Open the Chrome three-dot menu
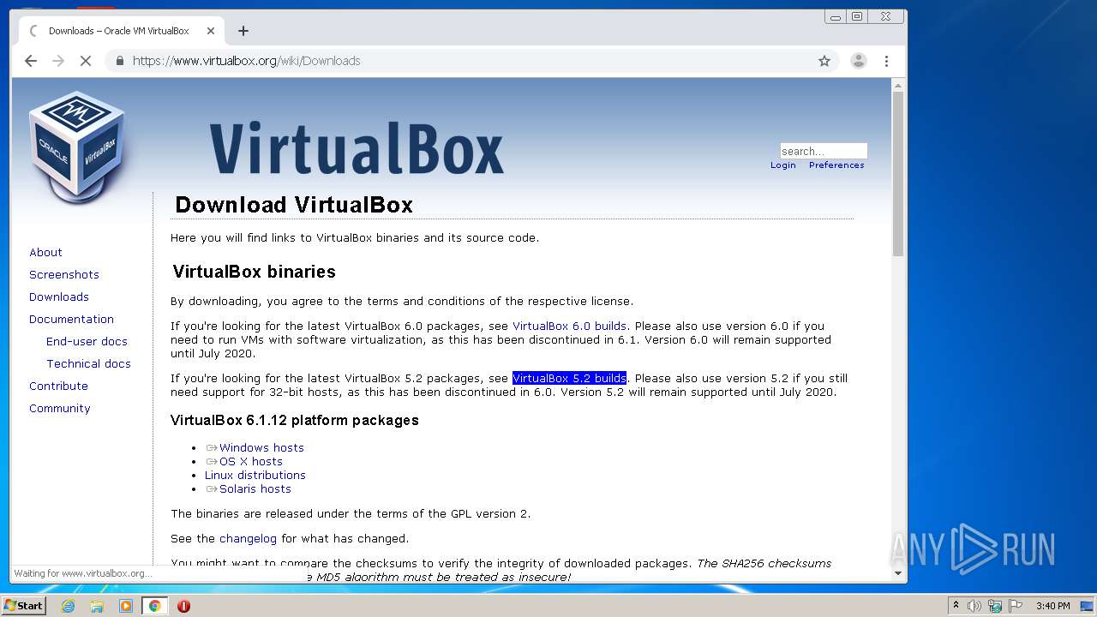The image size is (1097, 617). [886, 61]
